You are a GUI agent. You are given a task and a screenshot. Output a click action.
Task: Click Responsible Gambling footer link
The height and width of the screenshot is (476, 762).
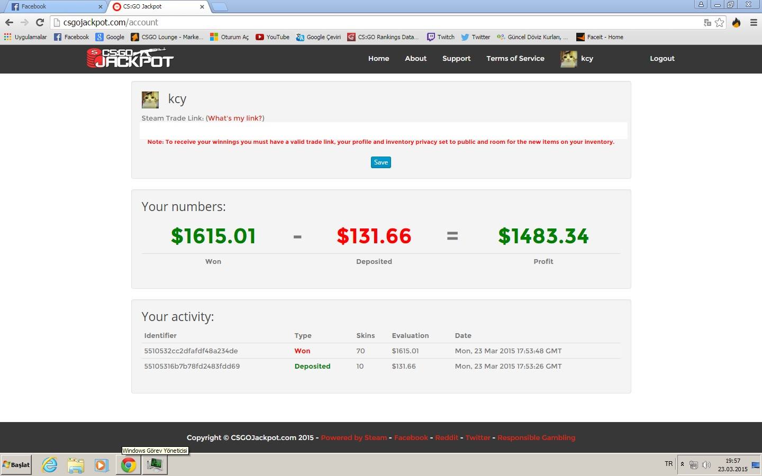click(536, 437)
